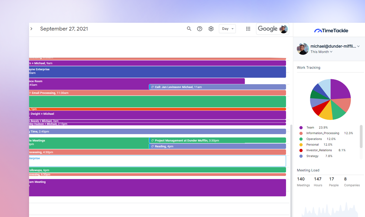Expand the michael@dunder-miffli... account dropdown
365x217 pixels.
[335, 46]
